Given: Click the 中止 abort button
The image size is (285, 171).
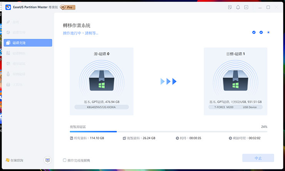Looking at the screenshot, I should click(258, 158).
